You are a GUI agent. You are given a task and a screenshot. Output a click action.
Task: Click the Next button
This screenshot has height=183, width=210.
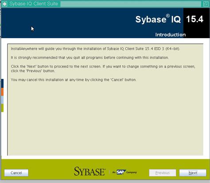point(193,173)
